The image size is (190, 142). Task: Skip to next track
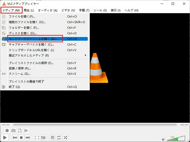[x=27, y=138]
